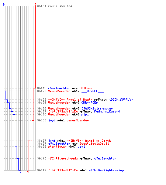Screen dimensions: 166x185
Task: Click [JGV]-Stiffmaster player name
Action: 97,108
